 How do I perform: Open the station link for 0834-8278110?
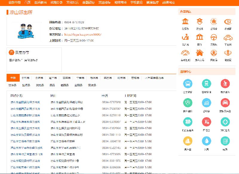point(25,115)
